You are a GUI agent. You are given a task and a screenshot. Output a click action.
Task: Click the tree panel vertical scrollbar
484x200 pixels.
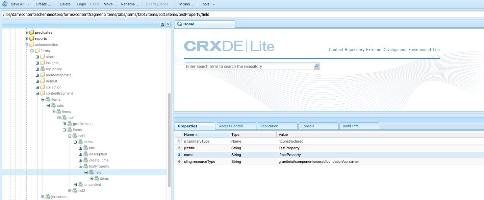click(x=169, y=140)
